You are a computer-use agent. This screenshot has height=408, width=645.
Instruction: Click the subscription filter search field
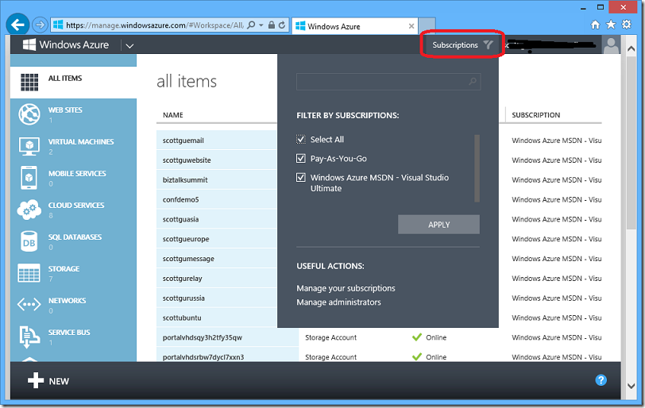pyautogui.click(x=388, y=81)
